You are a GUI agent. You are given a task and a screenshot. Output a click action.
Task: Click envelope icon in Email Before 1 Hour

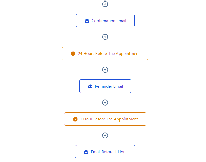(86, 152)
